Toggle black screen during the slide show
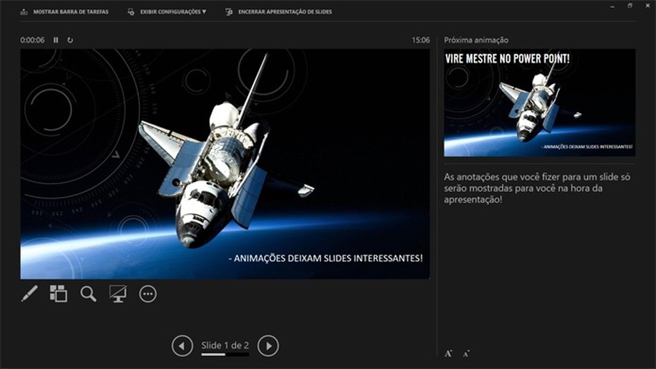656x369 pixels. coord(118,294)
